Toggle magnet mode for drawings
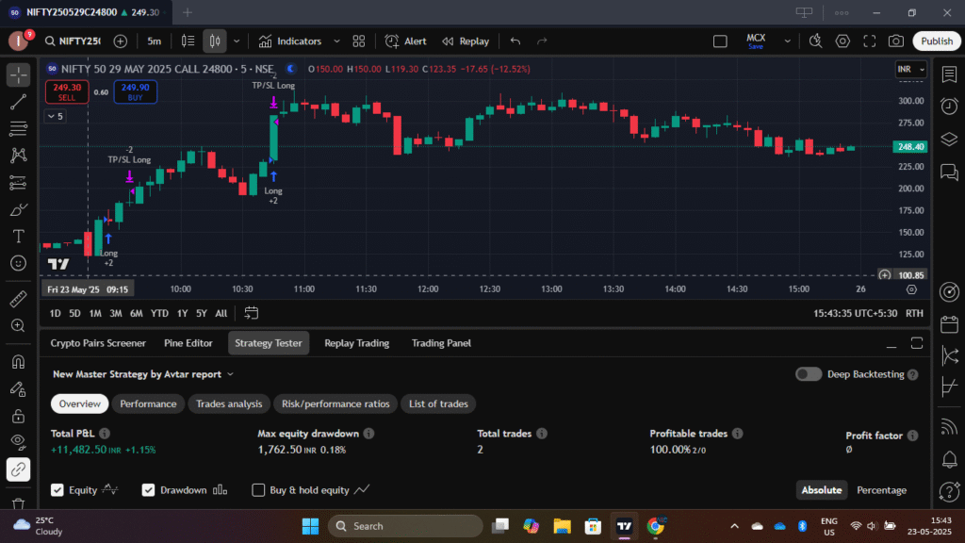Image resolution: width=965 pixels, height=543 pixels. pyautogui.click(x=19, y=362)
